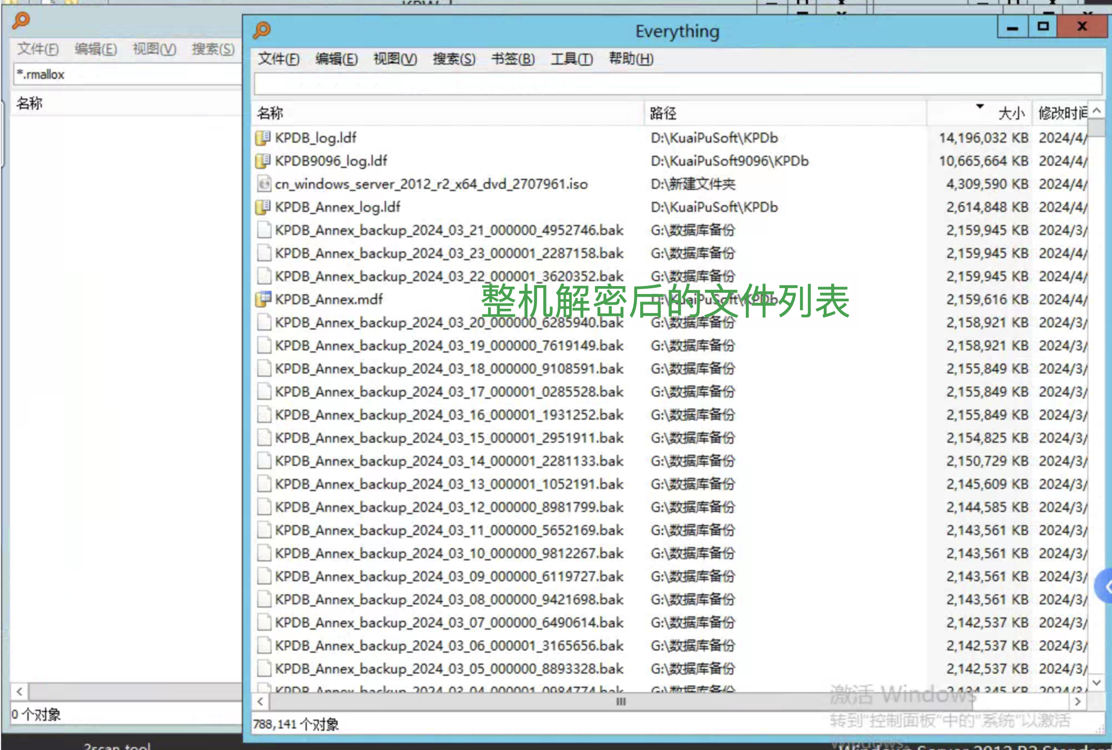This screenshot has width=1112, height=750.
Task: Click status bar text 788,141 个对象
Action: (x=296, y=725)
